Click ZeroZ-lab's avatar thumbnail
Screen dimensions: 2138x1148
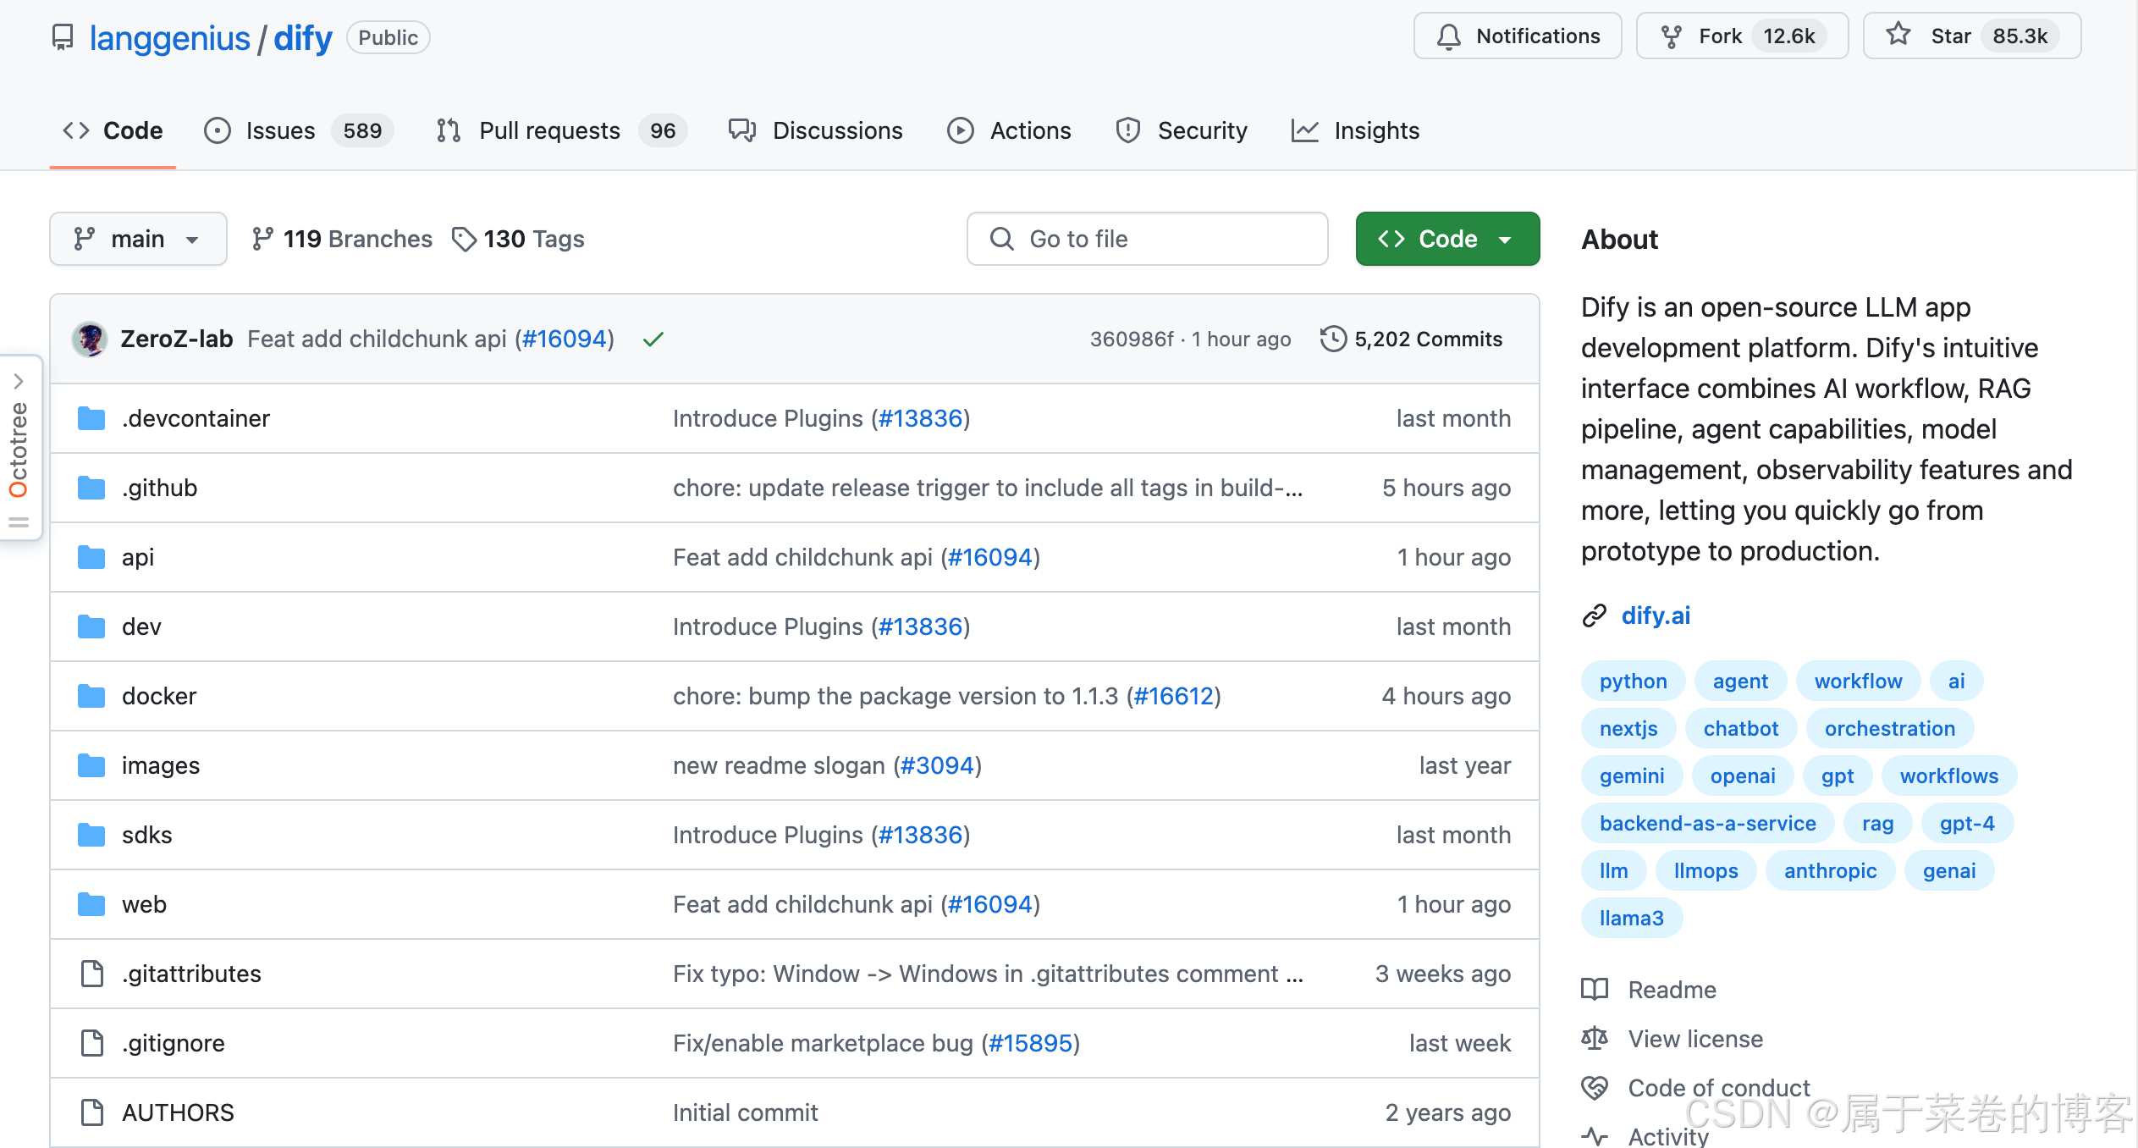(90, 339)
